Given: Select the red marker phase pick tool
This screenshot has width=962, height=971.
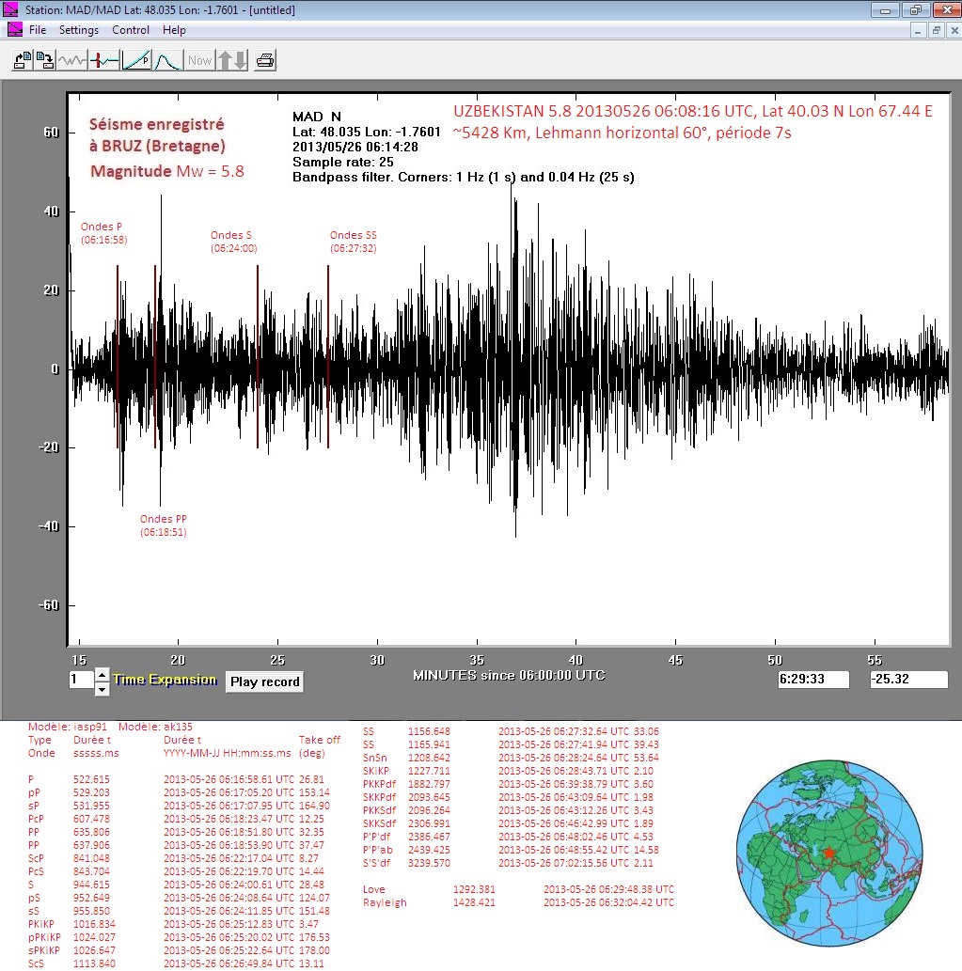Looking at the screenshot, I should (x=104, y=61).
